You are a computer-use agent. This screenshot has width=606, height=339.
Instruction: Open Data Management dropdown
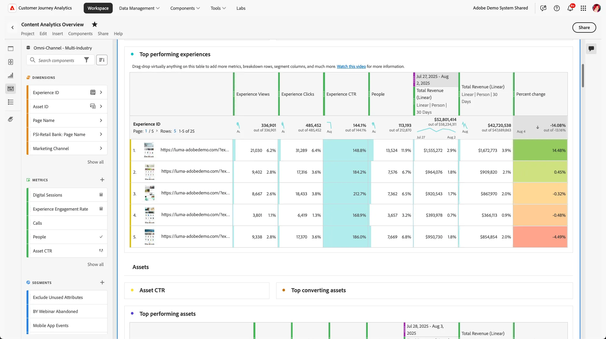pyautogui.click(x=139, y=8)
